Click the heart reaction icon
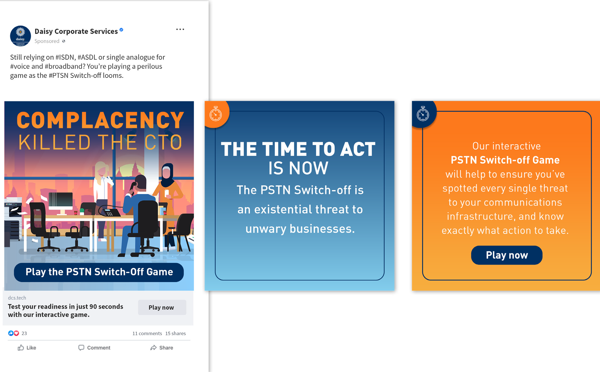Image resolution: width=600 pixels, height=372 pixels. pos(17,333)
